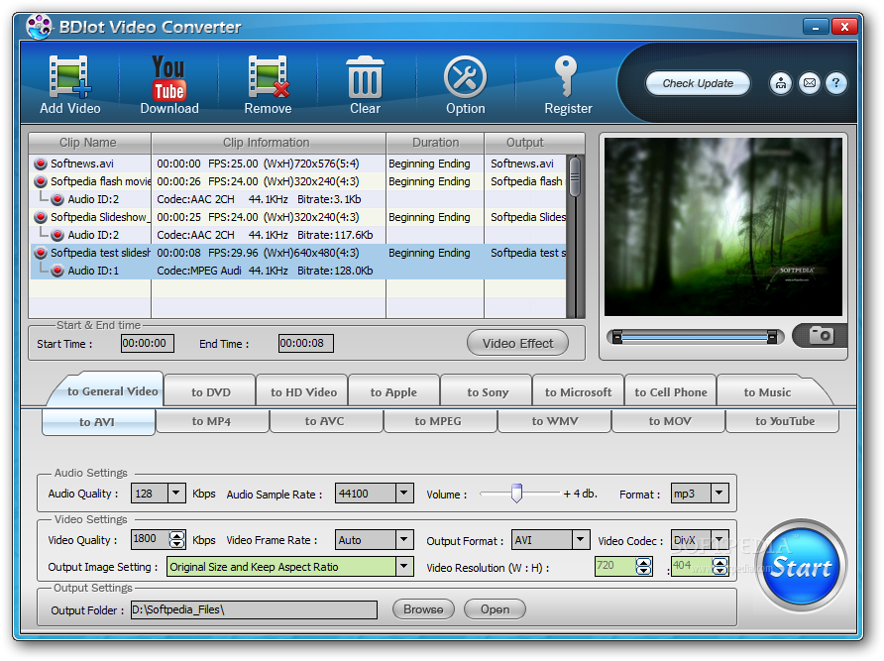This screenshot has width=884, height=661.
Task: Click the big blue Start button
Action: [801, 566]
